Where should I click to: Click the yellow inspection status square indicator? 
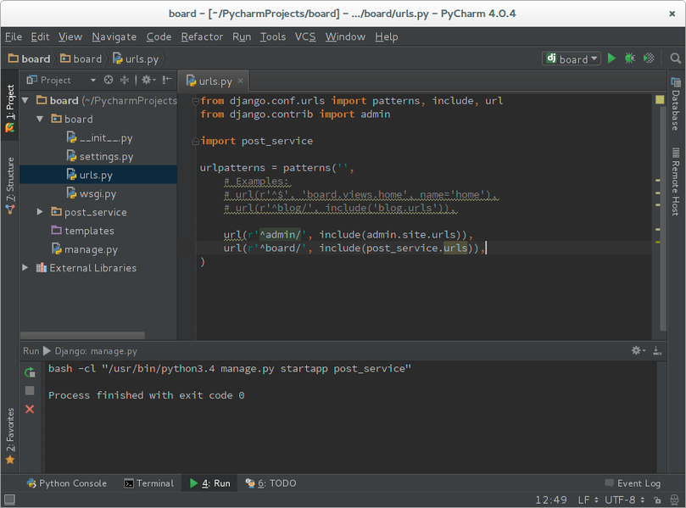[x=660, y=100]
